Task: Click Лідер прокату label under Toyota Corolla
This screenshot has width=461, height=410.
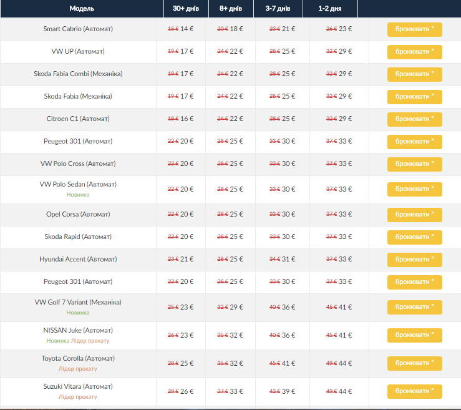Action: coord(78,369)
